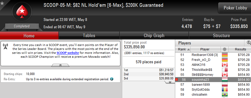Collapse the SCOOP announcement panel
The width and height of the screenshot is (251, 98).
coord(61,65)
